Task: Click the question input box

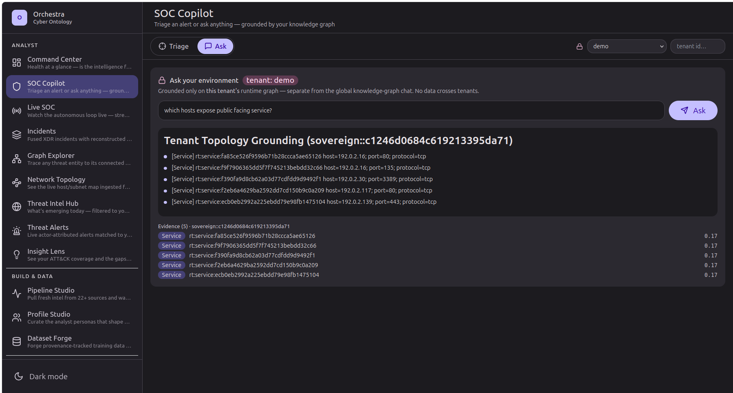Action: 411,110
